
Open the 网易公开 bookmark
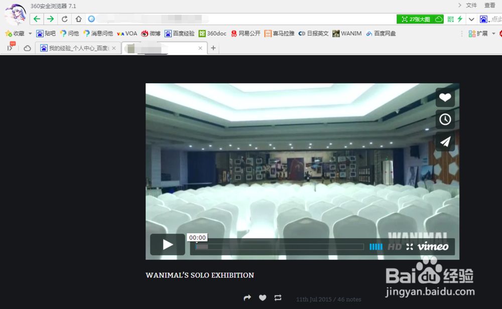click(x=245, y=34)
